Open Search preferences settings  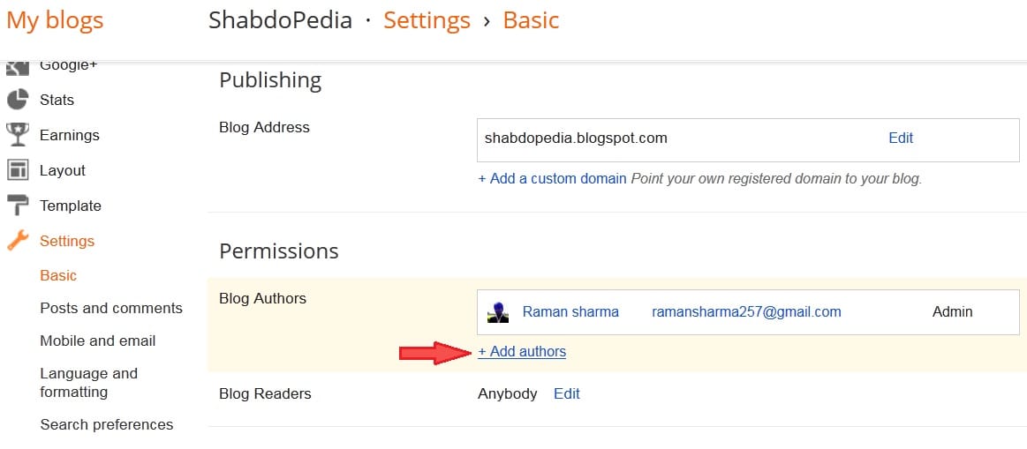pos(107,425)
